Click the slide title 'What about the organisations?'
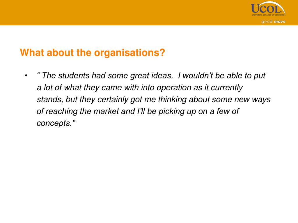The image size is (298, 223). (92, 53)
